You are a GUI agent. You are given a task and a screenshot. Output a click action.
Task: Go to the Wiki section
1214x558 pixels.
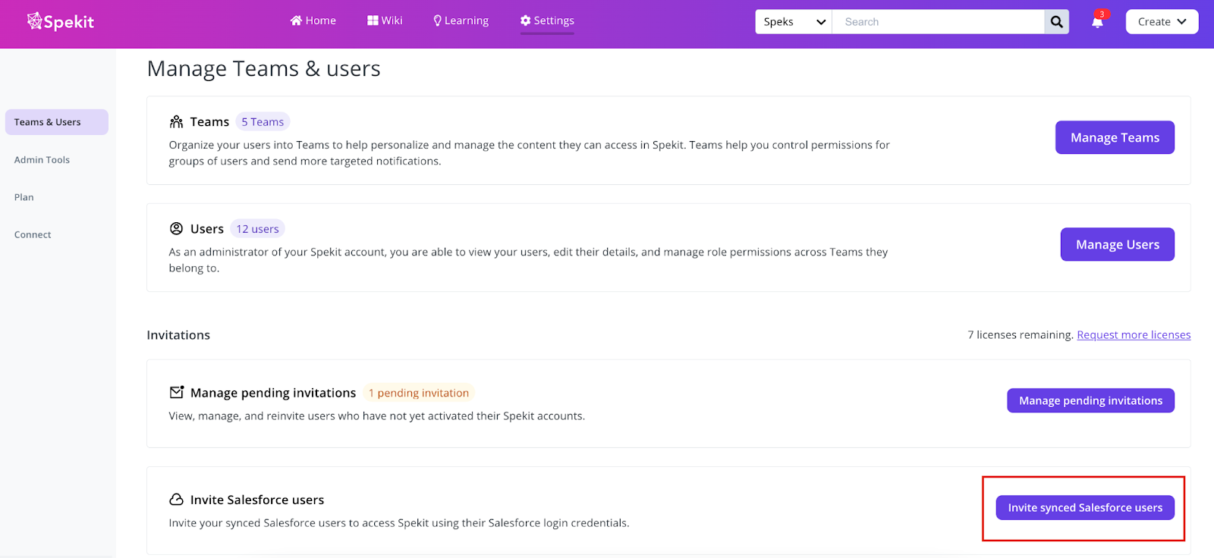pos(385,20)
